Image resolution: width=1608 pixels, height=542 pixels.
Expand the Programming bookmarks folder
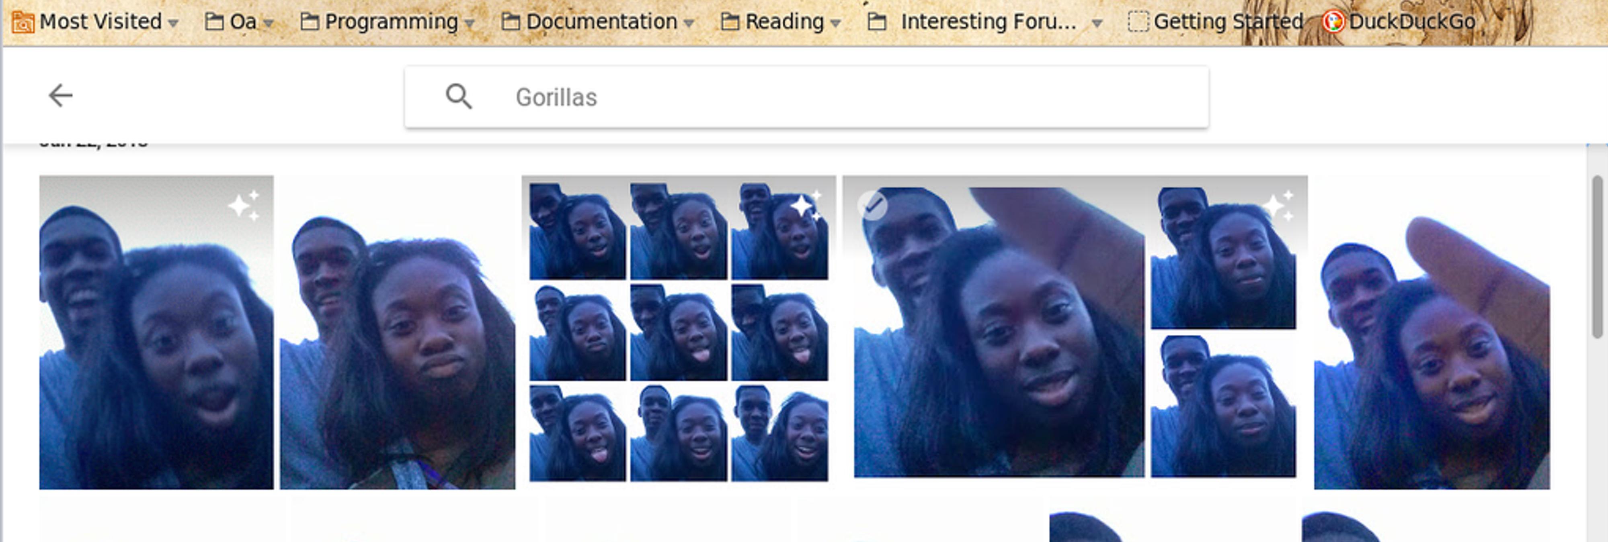pyautogui.click(x=388, y=22)
